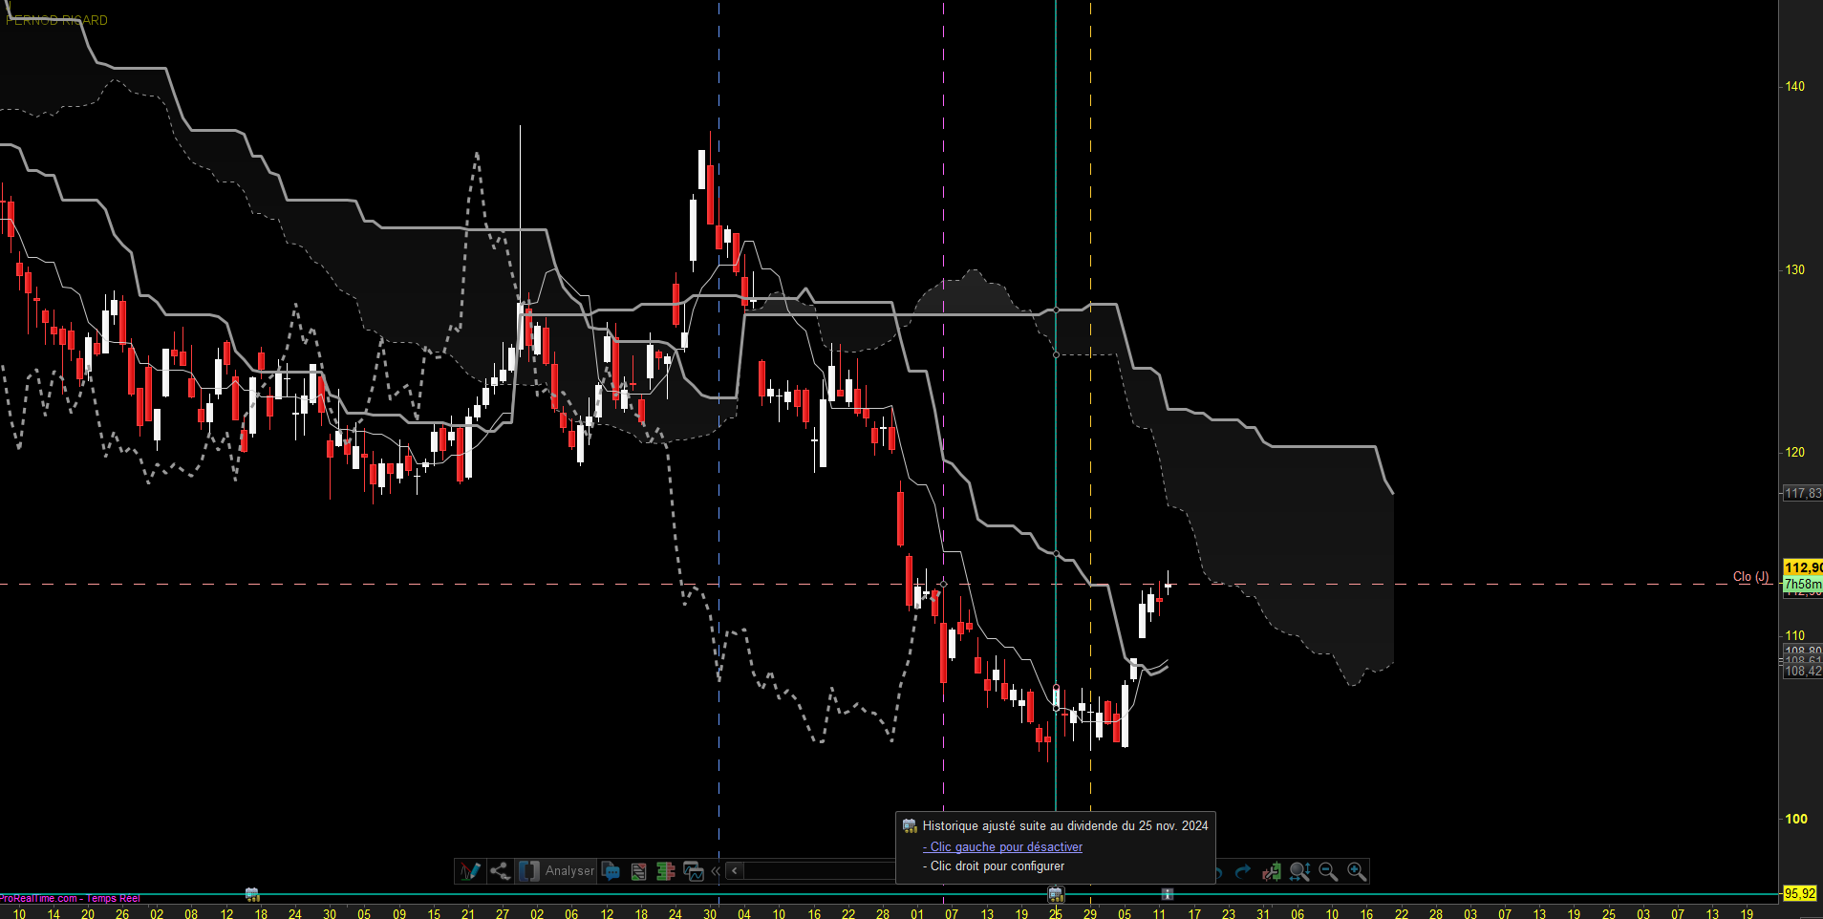Open the linked chart windows icon

(694, 871)
